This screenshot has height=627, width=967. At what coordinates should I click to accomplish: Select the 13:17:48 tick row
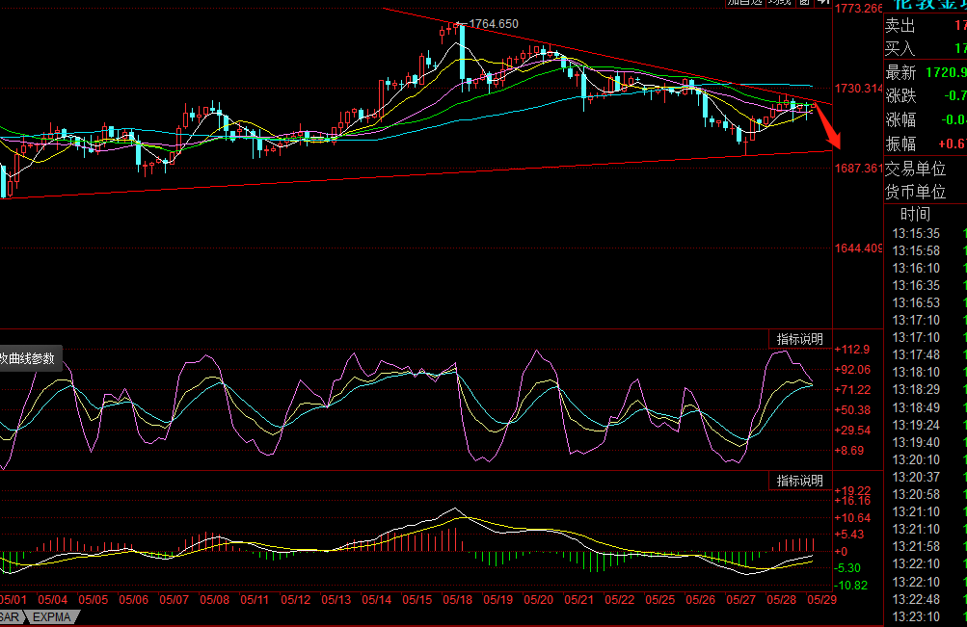926,354
